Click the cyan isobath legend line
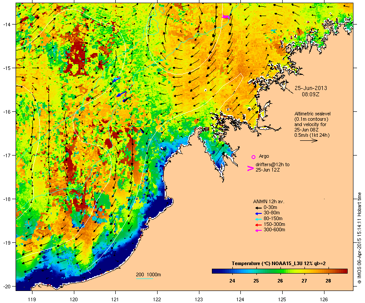This screenshot has width=365, height=303. (145, 278)
